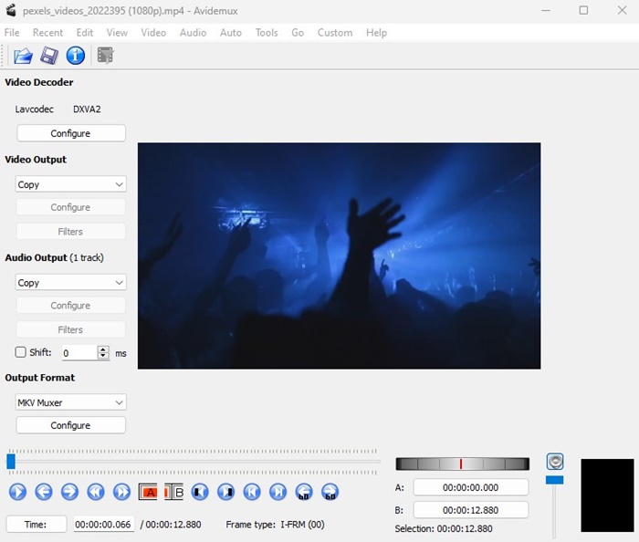Open the View menu

[x=117, y=33]
